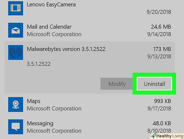Select the Mail and Calendar app name

pyautogui.click(x=49, y=27)
